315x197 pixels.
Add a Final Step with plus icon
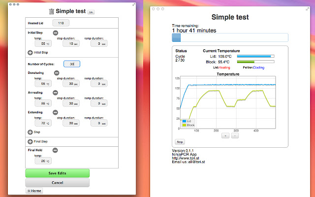point(31,141)
